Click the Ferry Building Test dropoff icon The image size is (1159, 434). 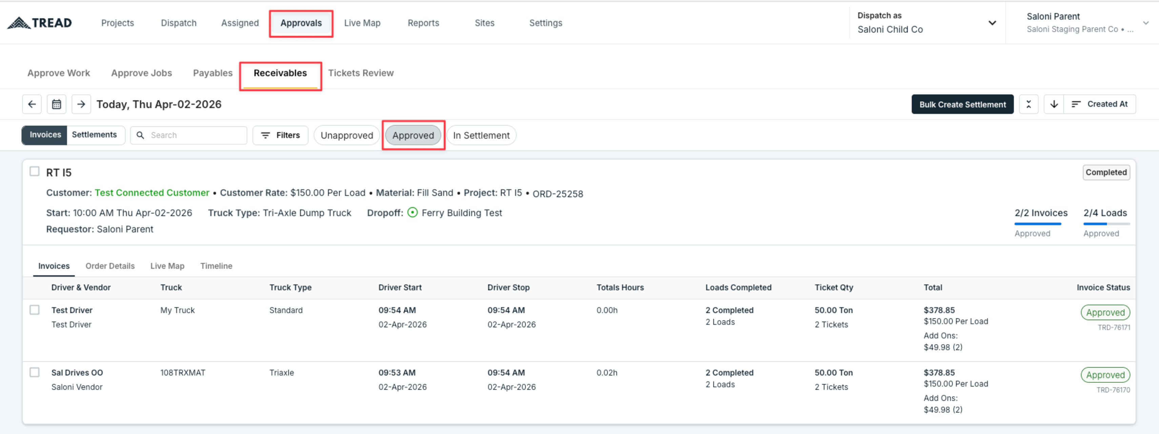pyautogui.click(x=412, y=213)
